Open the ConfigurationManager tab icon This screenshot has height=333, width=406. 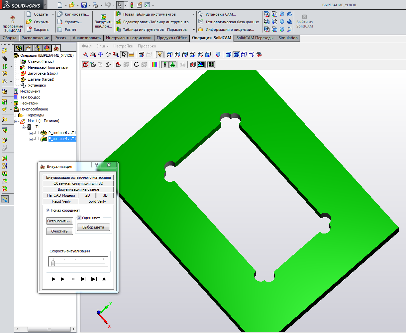coord(38,48)
